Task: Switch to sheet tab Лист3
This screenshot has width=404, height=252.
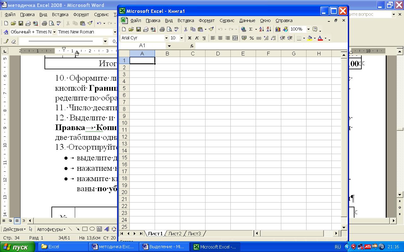Action: [x=194, y=233]
